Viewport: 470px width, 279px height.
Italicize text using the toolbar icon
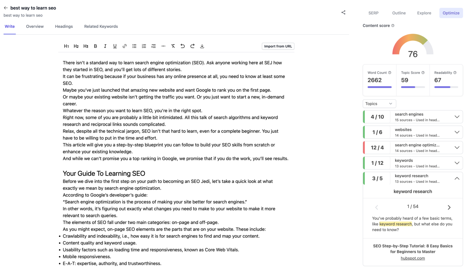[105, 46]
